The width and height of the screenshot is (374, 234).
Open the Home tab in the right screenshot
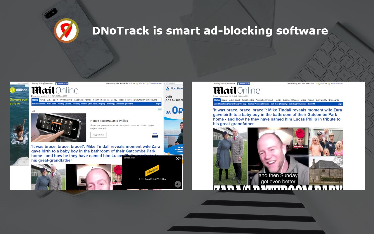[217, 100]
